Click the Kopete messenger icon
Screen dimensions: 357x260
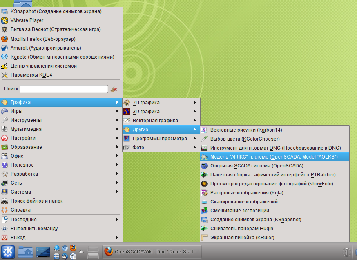[4, 57]
